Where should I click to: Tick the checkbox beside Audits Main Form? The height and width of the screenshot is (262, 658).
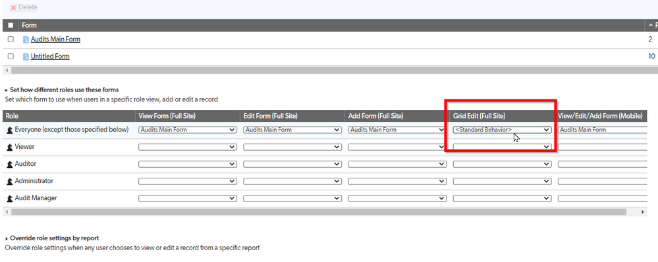point(11,39)
